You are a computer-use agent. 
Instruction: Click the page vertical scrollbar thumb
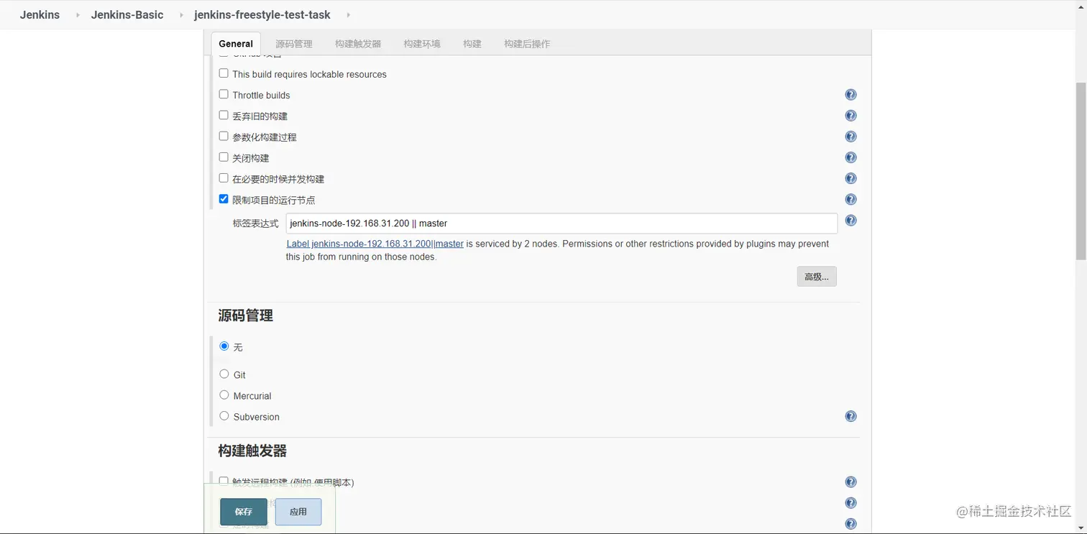[x=1081, y=170]
